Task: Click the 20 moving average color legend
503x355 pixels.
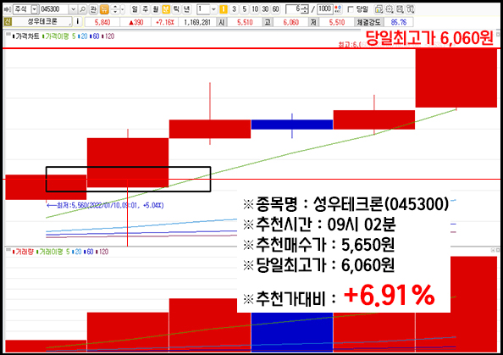Action: coord(83,36)
